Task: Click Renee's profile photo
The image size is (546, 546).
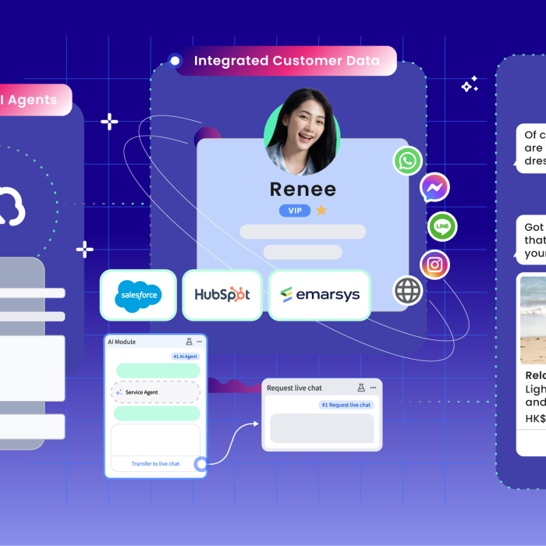Action: pos(303,131)
